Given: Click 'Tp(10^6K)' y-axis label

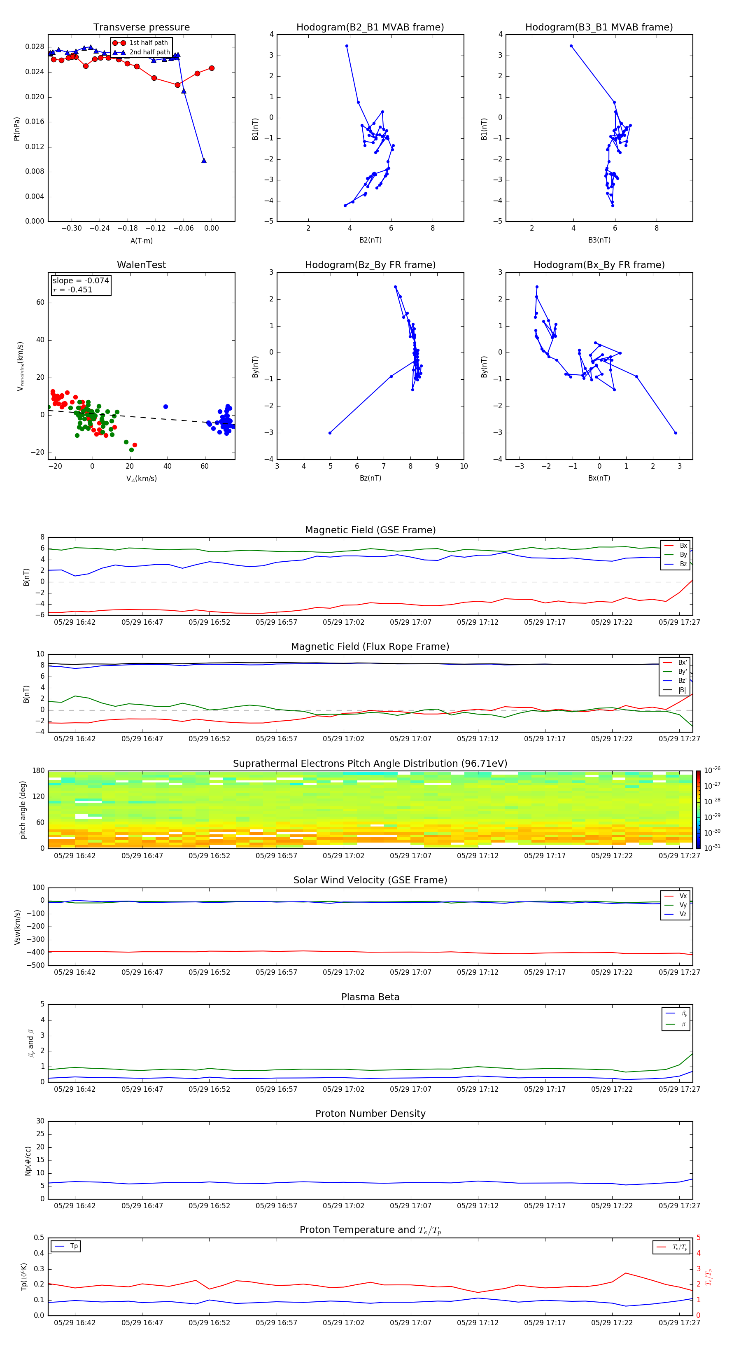Looking at the screenshot, I should click(24, 1277).
